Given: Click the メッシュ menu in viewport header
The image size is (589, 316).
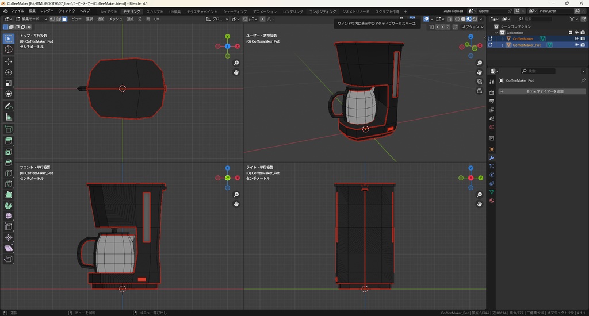Looking at the screenshot, I should point(116,19).
